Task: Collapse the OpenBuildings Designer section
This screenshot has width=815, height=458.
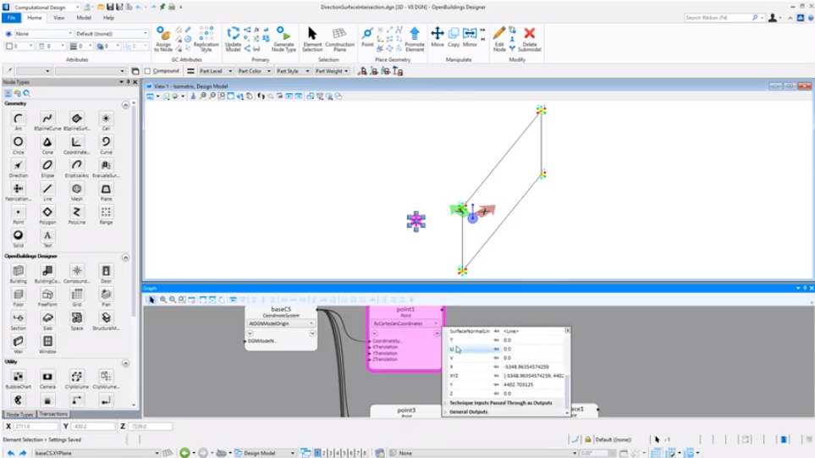Action: 126,257
